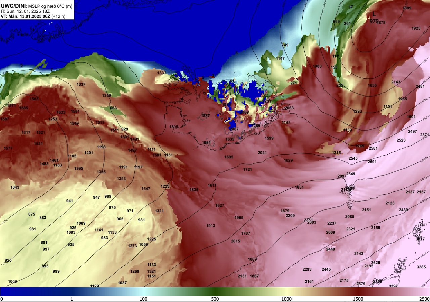Viewport: 430px width, 302px height.
Task: Select the map value 669
Action: pyautogui.click(x=336, y=22)
